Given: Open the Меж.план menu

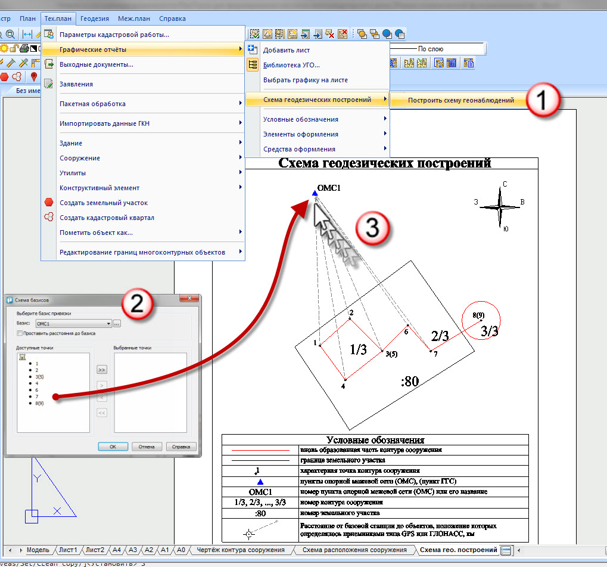Looking at the screenshot, I should coord(134,18).
